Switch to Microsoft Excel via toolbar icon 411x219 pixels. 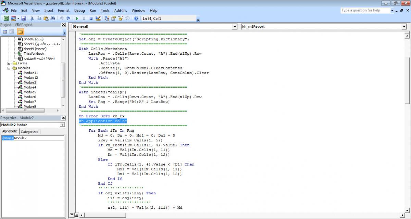click(6, 18)
